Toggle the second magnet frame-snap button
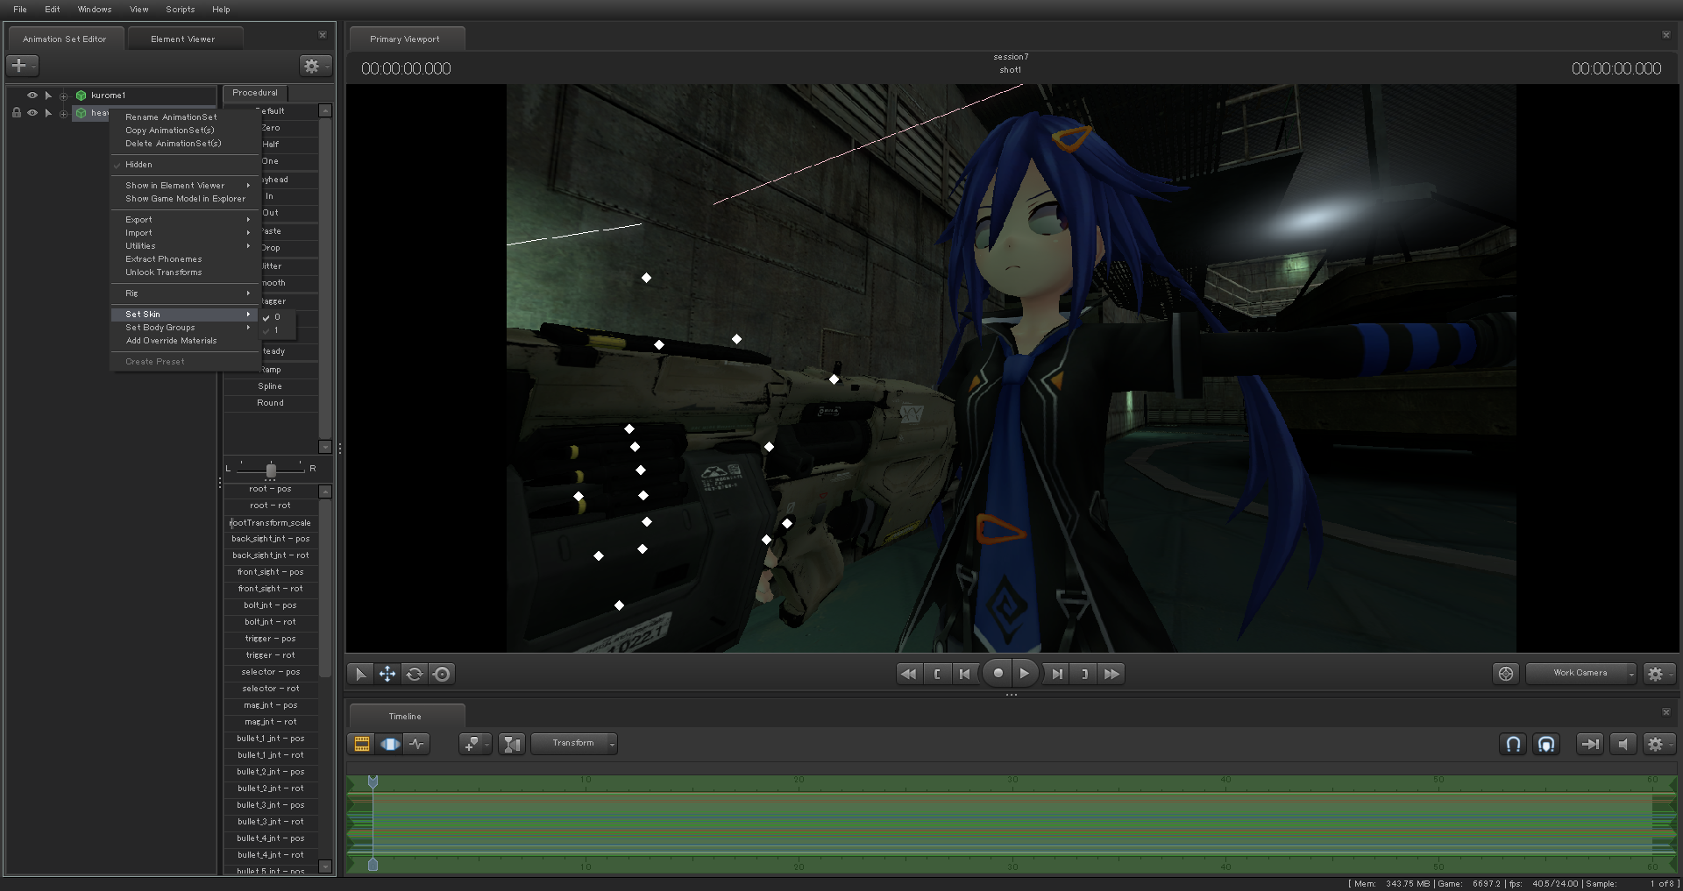Image resolution: width=1683 pixels, height=891 pixels. [x=1546, y=744]
